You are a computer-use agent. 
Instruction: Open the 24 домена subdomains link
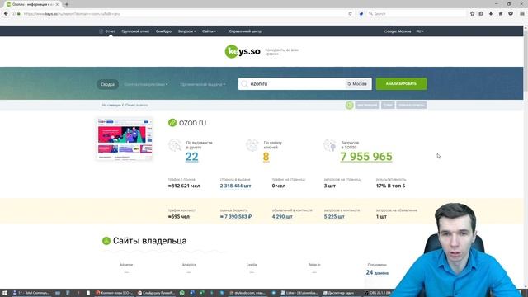377,272
